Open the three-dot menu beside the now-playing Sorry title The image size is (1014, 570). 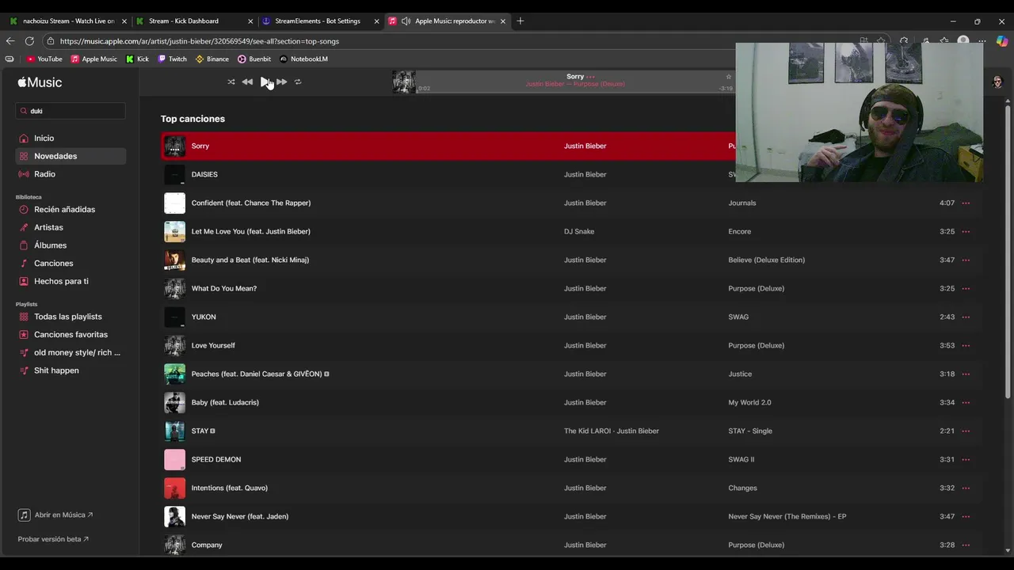coord(591,77)
